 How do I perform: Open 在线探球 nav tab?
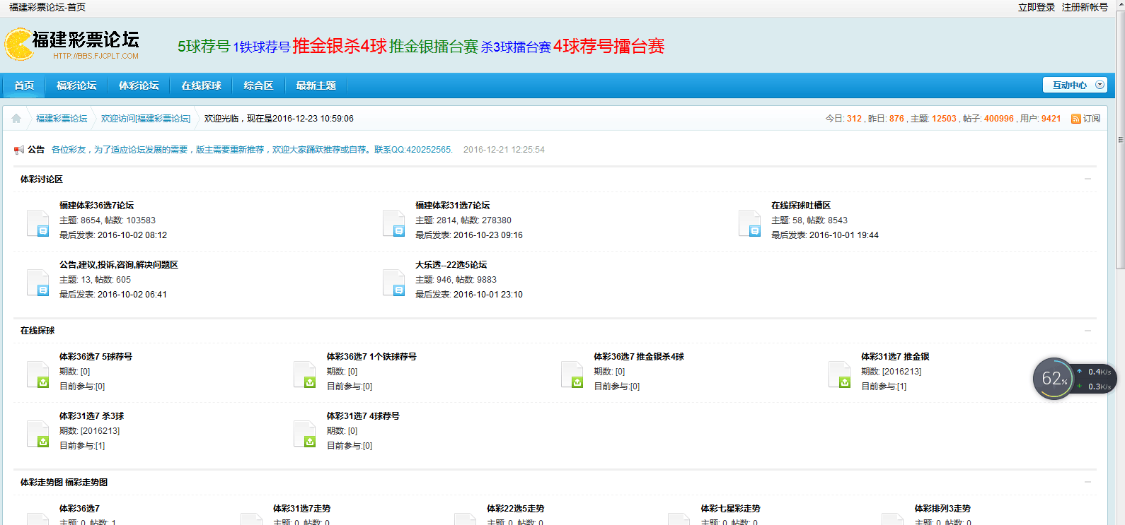click(x=201, y=85)
